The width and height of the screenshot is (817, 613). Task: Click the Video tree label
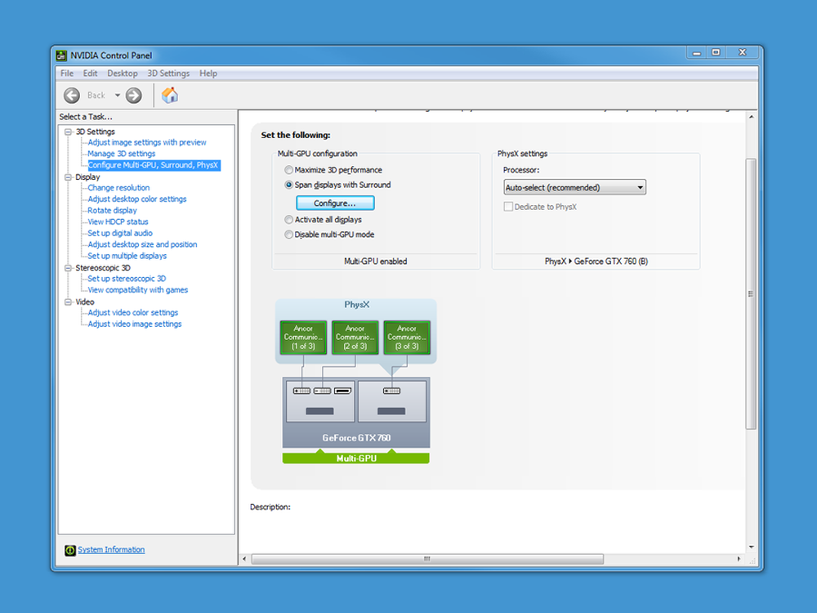[85, 302]
